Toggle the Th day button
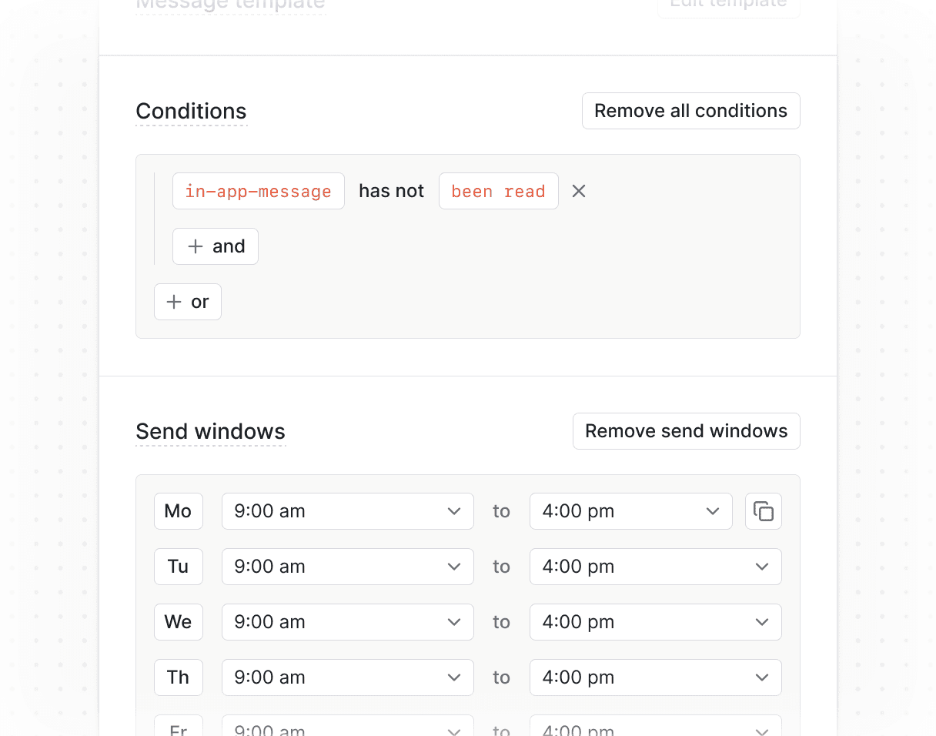936x736 pixels. coord(178,677)
